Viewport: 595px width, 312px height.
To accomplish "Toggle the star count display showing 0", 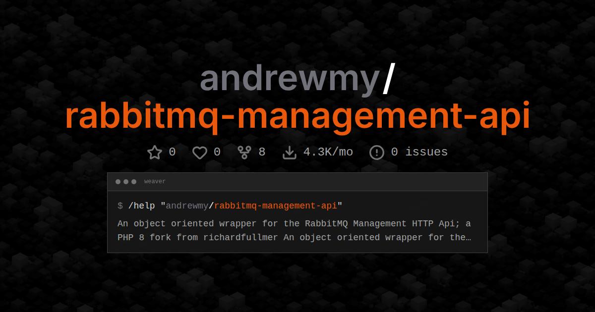I will click(x=172, y=152).
